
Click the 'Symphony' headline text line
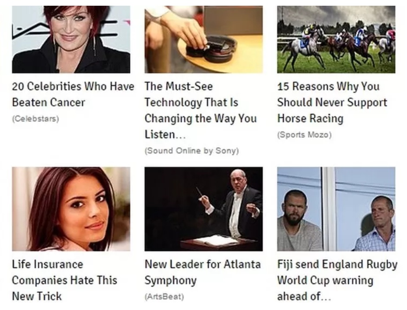pyautogui.click(x=171, y=281)
